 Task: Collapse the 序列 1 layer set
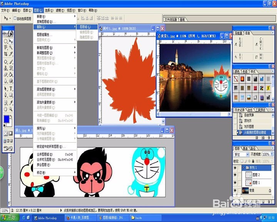point(244,168)
